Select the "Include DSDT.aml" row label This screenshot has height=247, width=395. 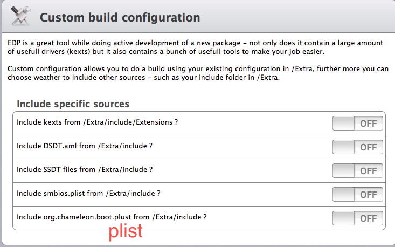tap(84, 146)
